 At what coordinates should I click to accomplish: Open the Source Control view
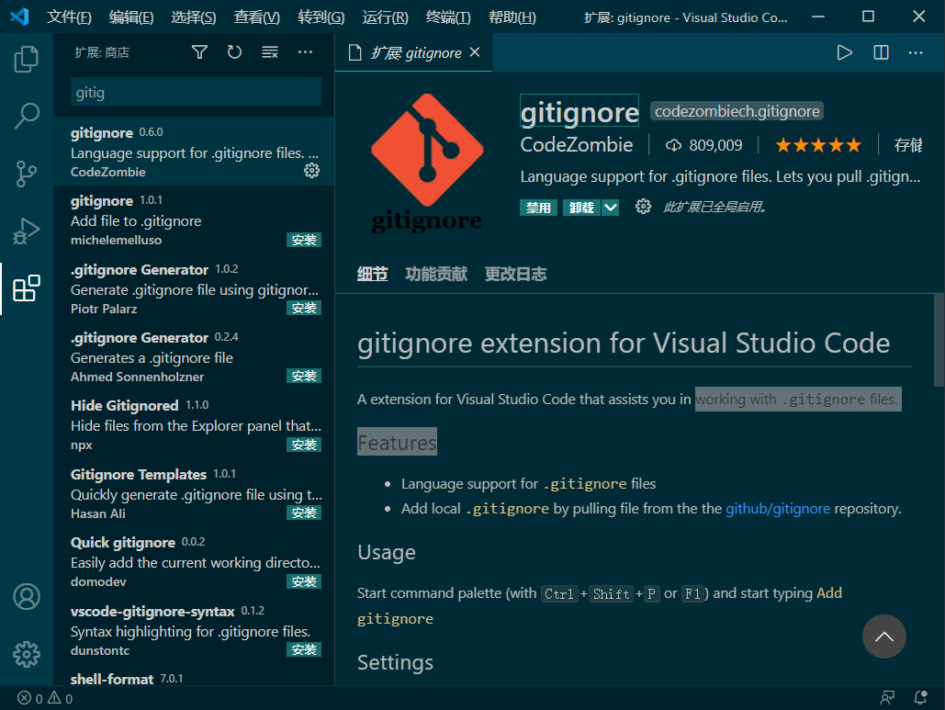[x=27, y=174]
